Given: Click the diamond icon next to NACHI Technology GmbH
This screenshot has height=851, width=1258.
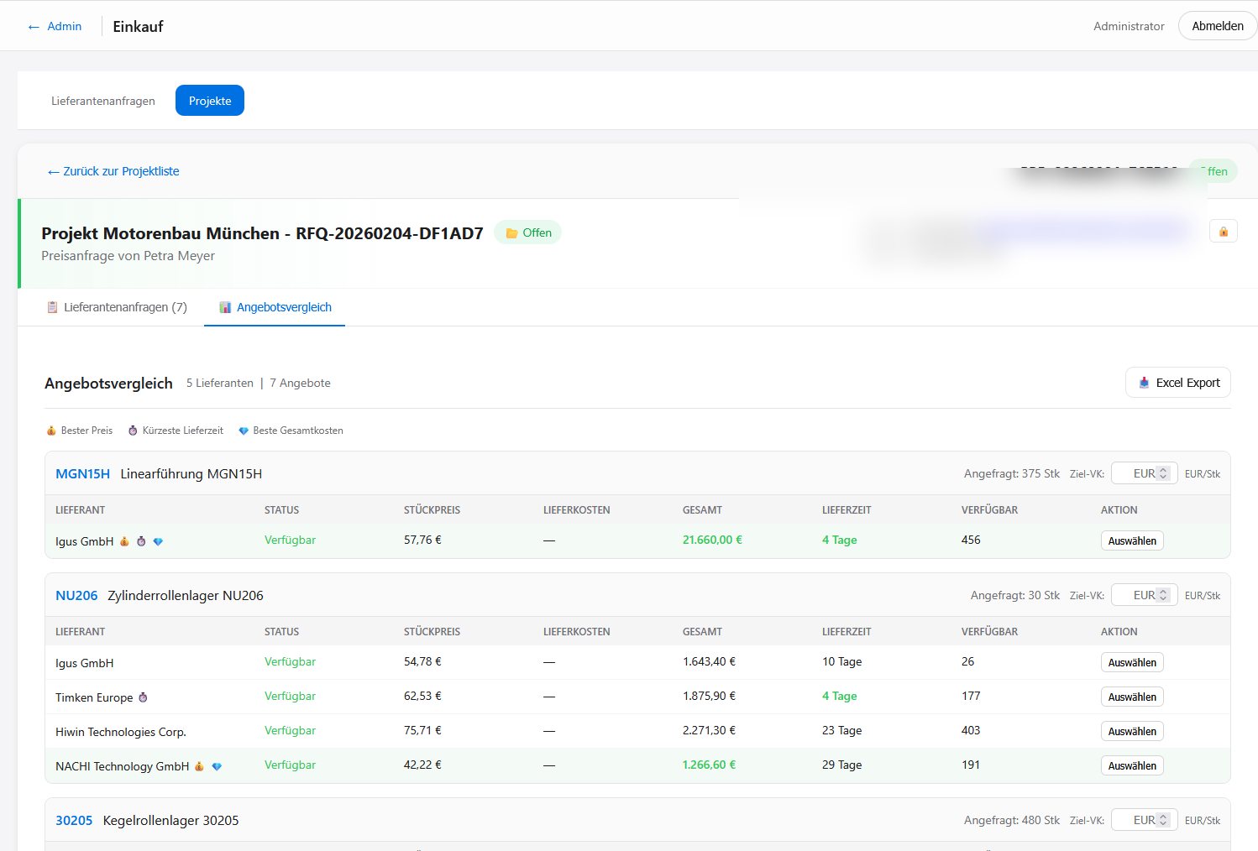Looking at the screenshot, I should [x=217, y=766].
